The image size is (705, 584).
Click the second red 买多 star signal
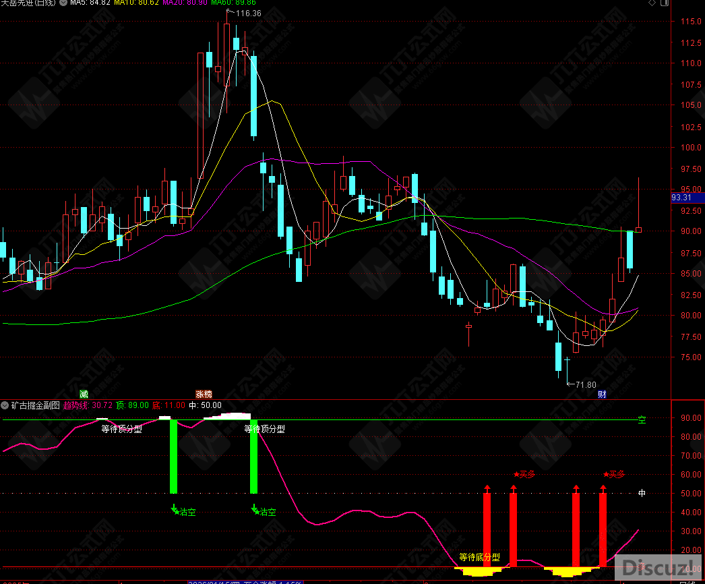click(x=615, y=475)
